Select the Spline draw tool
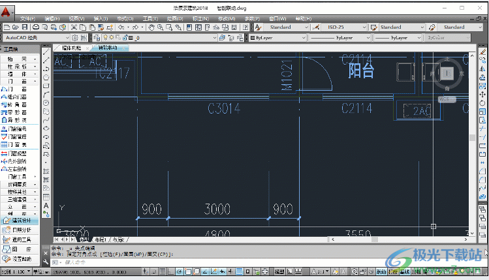The image size is (489, 280). tap(46, 120)
